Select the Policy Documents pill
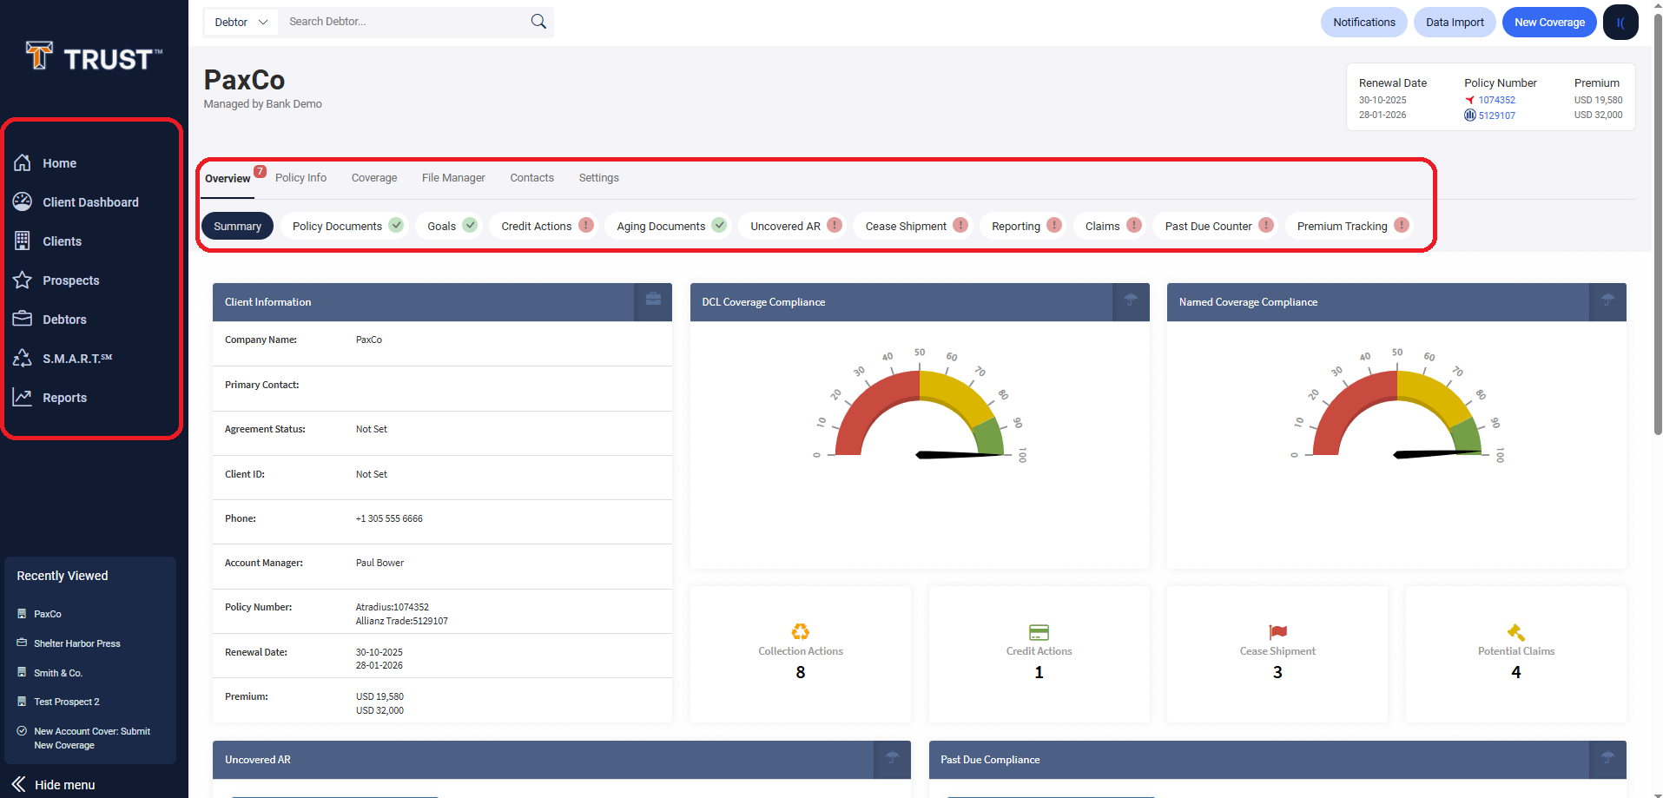Viewport: 1663px width, 798px height. tap(337, 227)
